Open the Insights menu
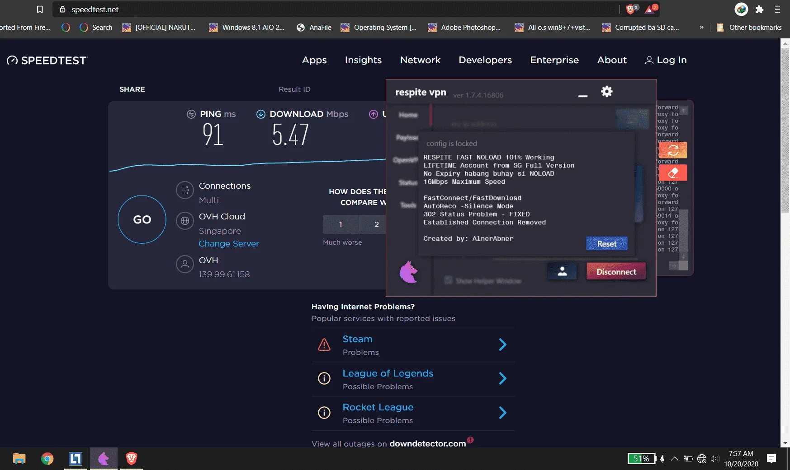The image size is (790, 470). point(363,60)
